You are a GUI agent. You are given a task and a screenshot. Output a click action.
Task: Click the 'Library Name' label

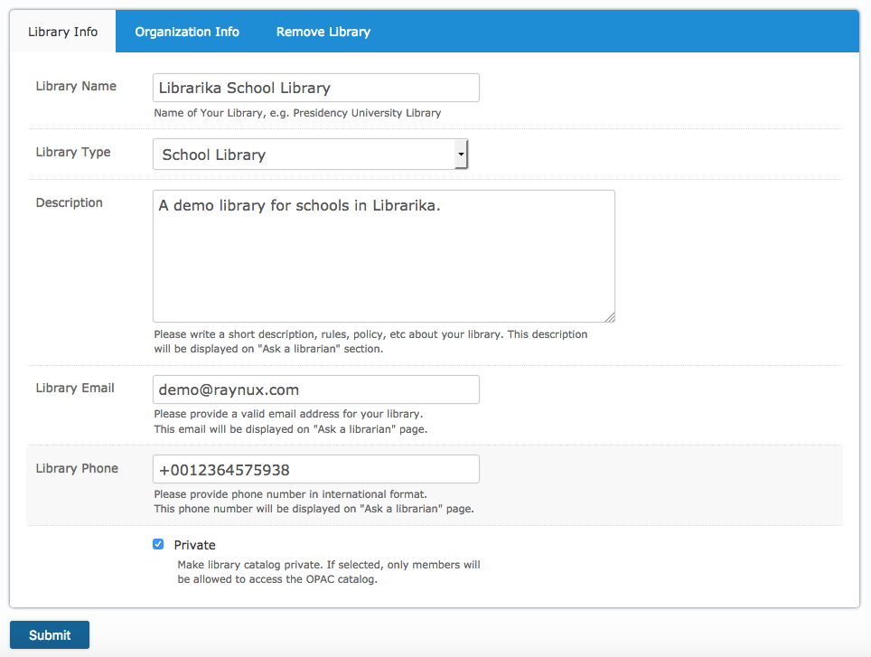[x=76, y=86]
